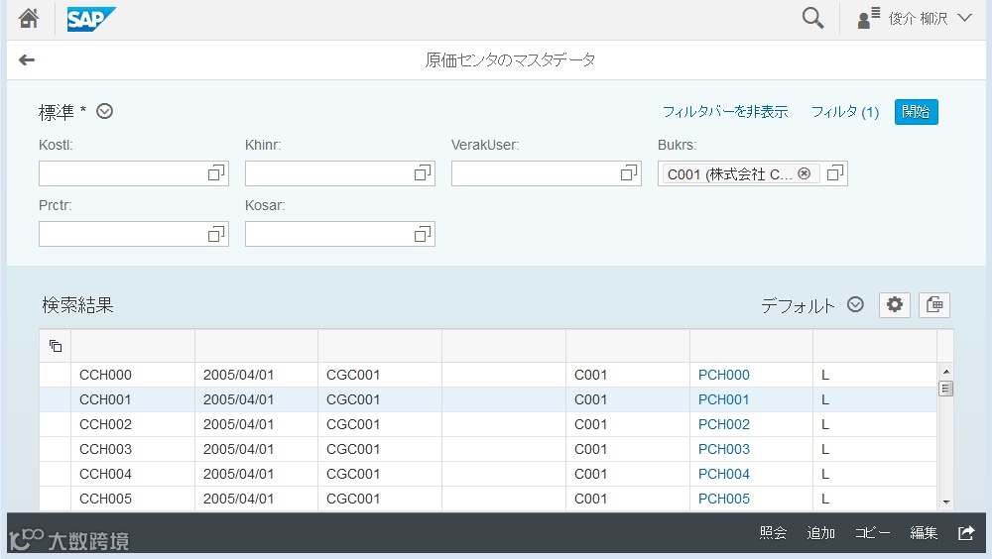Open table settings gear icon
992x559 pixels.
click(895, 305)
